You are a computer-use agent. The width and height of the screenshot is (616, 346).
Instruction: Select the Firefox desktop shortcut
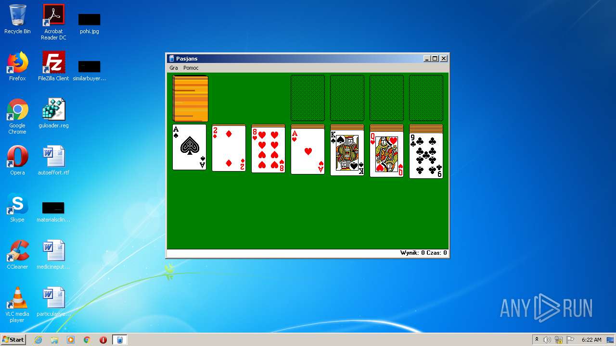tap(17, 66)
